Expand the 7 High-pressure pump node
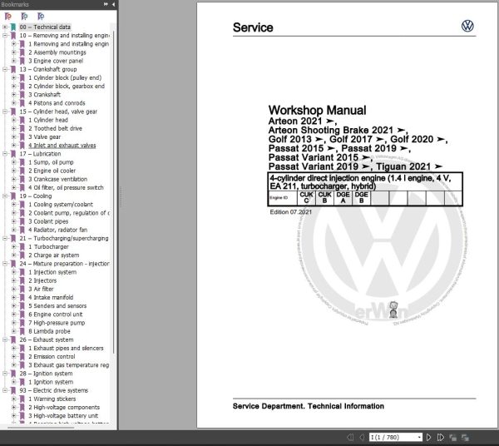This screenshot has width=499, height=446. [13, 323]
